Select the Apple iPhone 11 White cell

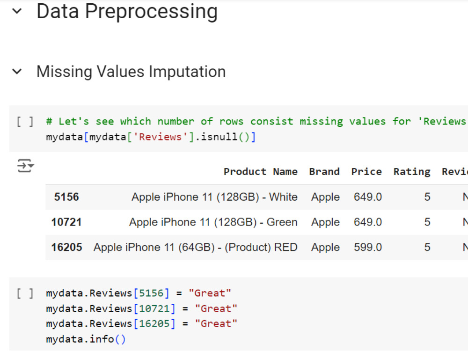pyautogui.click(x=214, y=197)
